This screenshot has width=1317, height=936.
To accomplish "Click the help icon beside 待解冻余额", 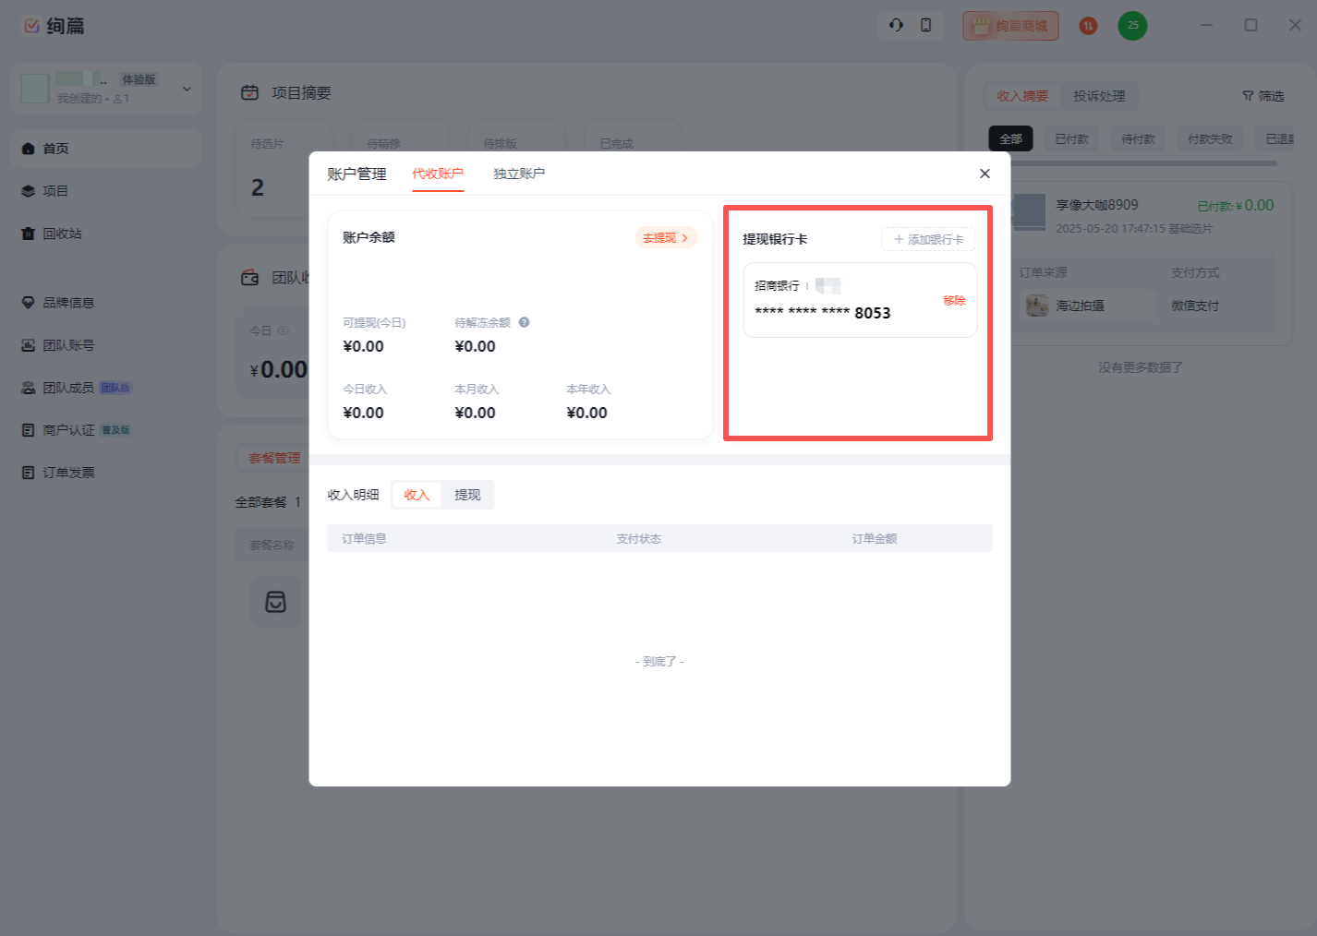I will tap(524, 322).
